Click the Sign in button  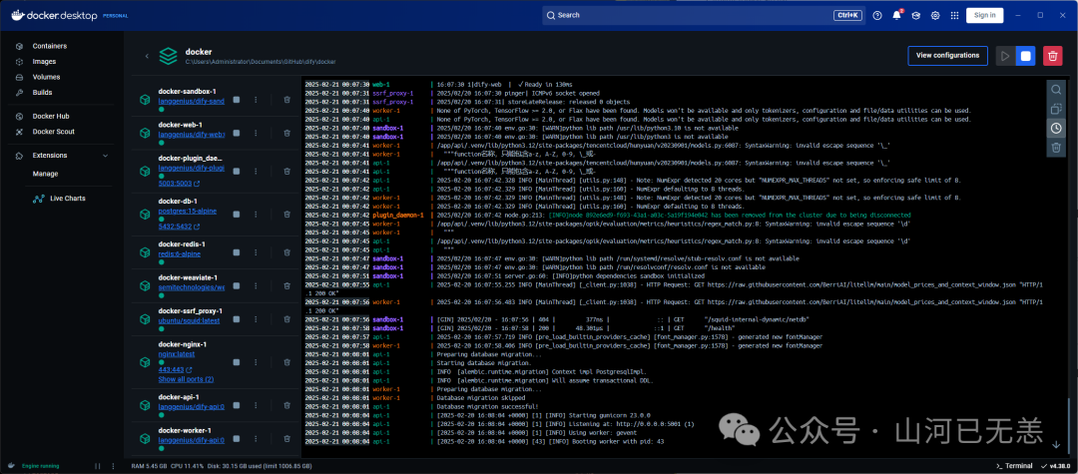tap(984, 15)
